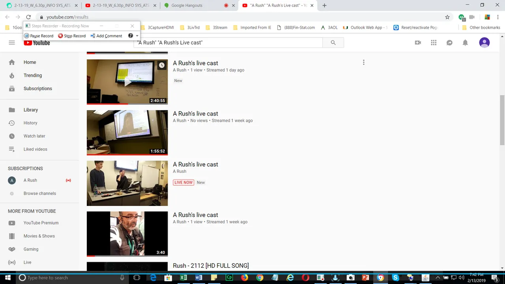
Task: Open the Imported From IE bookmark folder
Action: [252, 28]
